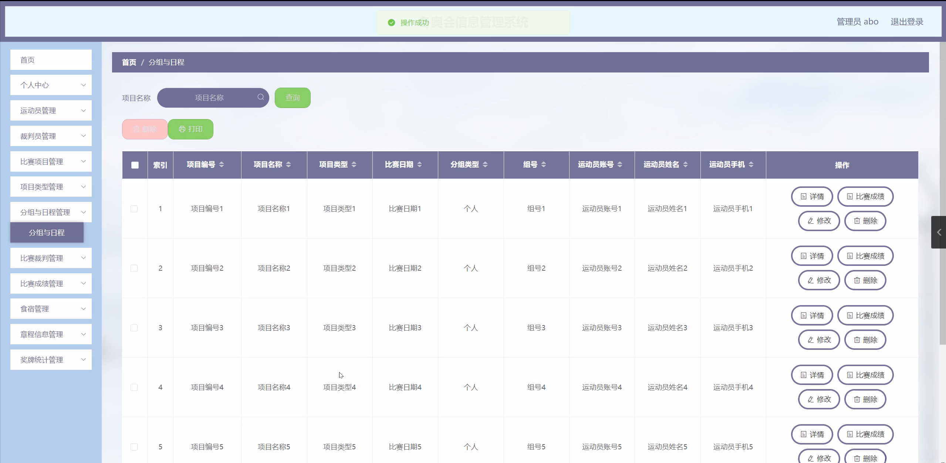Screen dimensions: 946x463
Task: Go to 首页 in the sidebar
Action: coord(51,60)
